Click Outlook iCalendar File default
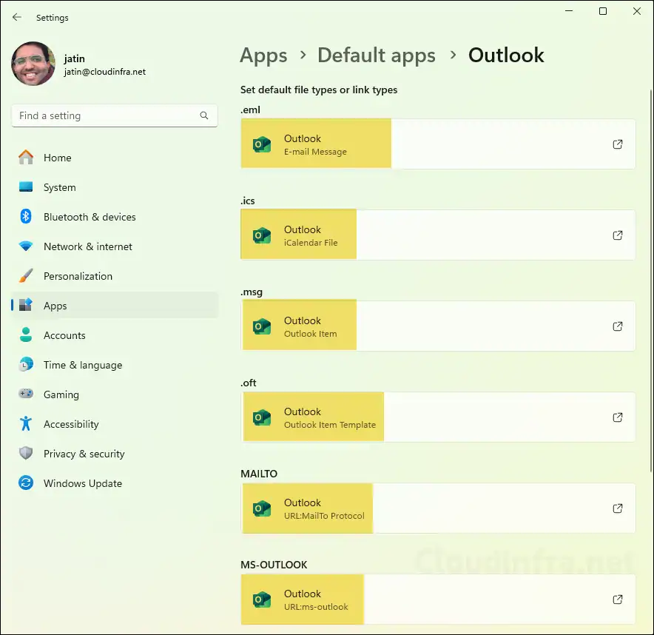 click(x=438, y=235)
